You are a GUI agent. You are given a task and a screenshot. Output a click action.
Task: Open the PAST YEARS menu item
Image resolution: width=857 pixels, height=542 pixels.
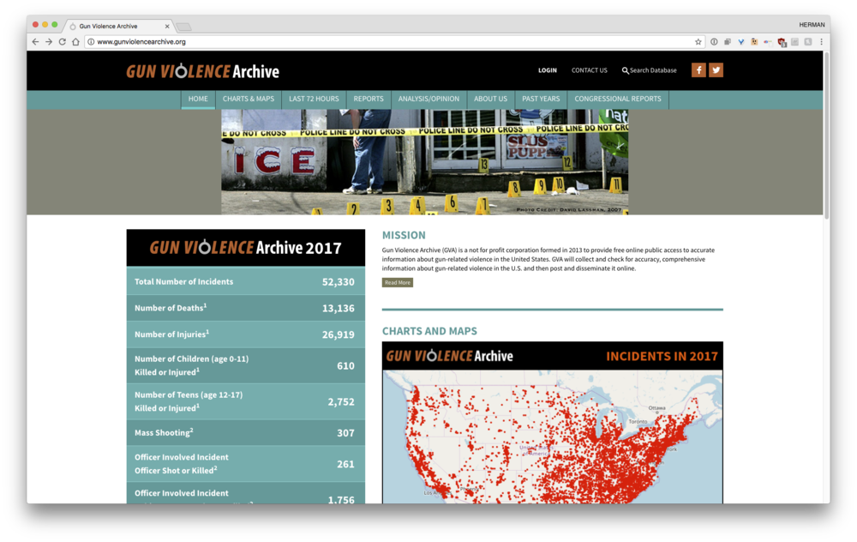[x=541, y=99]
